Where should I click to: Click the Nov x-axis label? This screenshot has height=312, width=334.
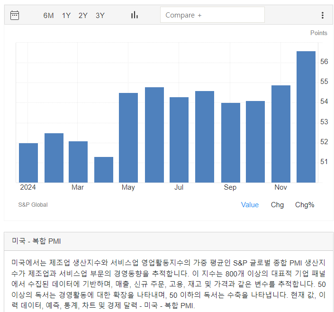click(x=281, y=187)
